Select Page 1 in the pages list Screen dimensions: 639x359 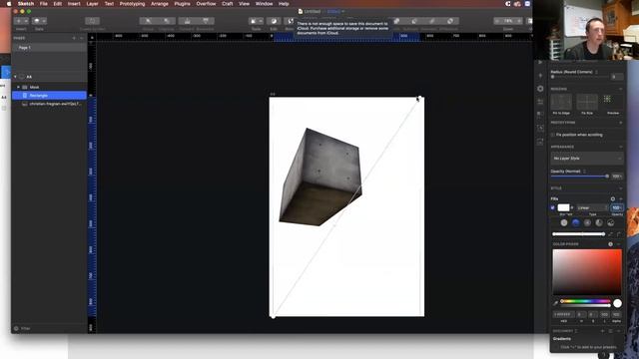[49, 48]
